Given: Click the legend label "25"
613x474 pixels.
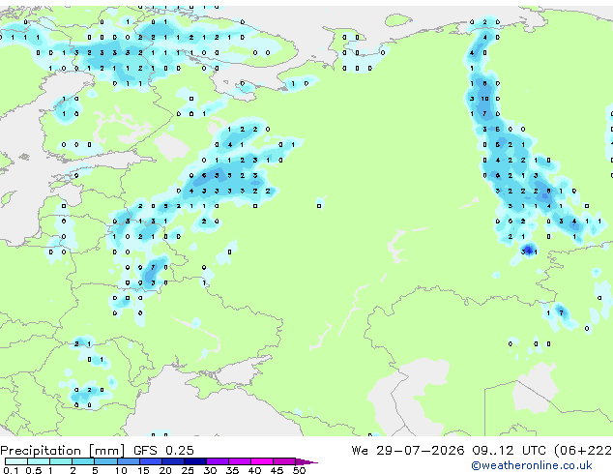Looking at the screenshot, I should pyautogui.click(x=188, y=470).
